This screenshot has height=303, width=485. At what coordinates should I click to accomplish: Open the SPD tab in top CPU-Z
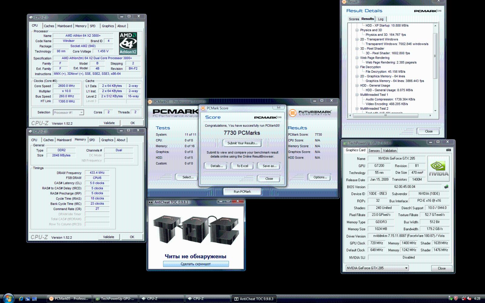point(93,26)
